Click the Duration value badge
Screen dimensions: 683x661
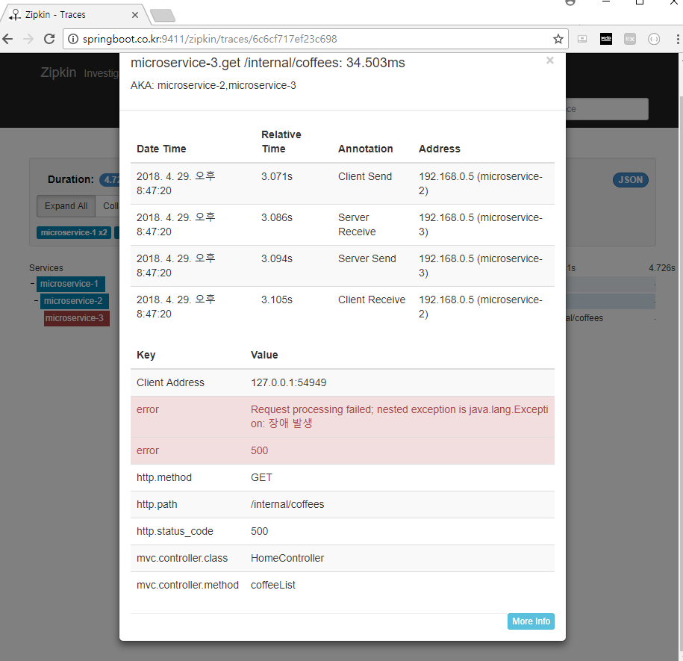click(x=109, y=179)
